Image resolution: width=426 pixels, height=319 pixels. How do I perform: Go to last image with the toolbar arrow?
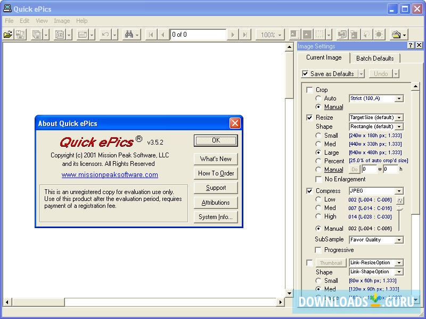click(245, 35)
